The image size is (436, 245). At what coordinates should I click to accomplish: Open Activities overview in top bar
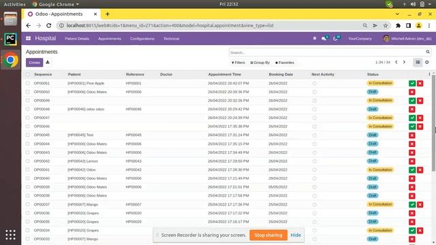[x=14, y=4]
